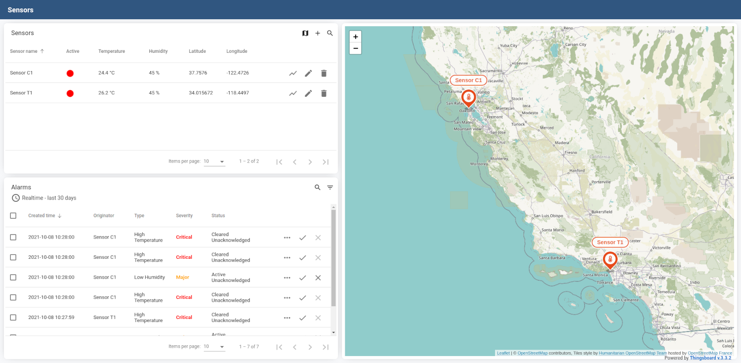This screenshot has height=363, width=741.
Task: Open Alarms items per page dropdown
Action: pyautogui.click(x=214, y=347)
